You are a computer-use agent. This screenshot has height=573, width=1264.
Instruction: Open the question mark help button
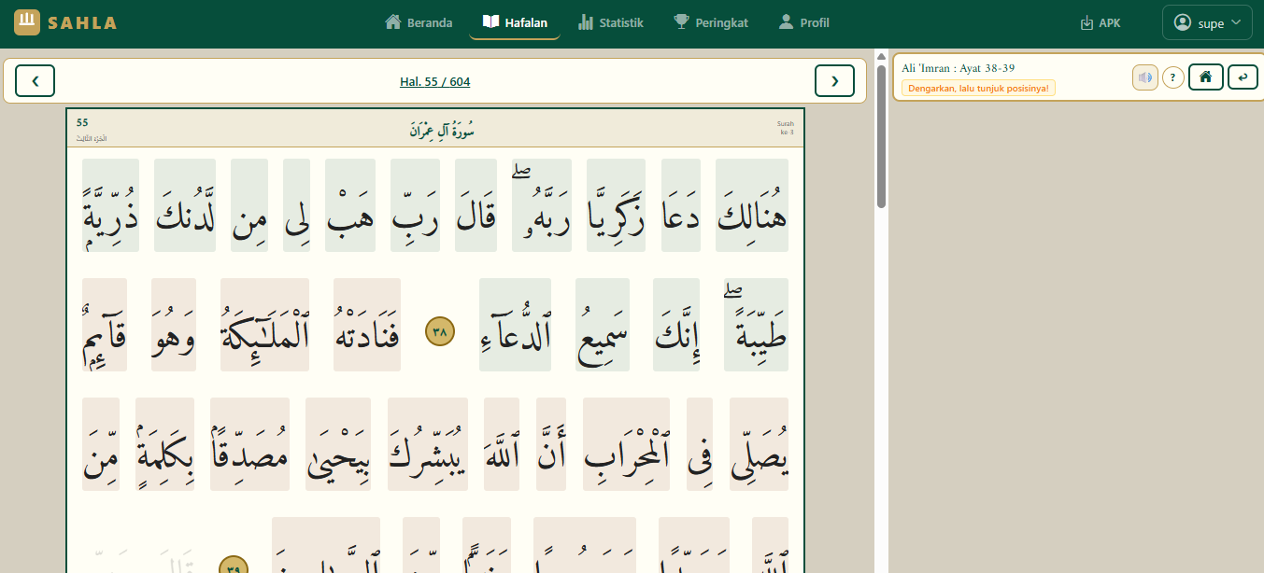[1173, 77]
